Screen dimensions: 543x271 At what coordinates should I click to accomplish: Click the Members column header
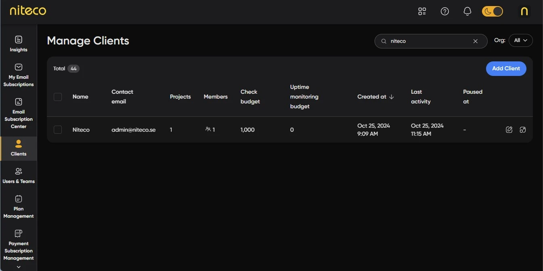(215, 97)
